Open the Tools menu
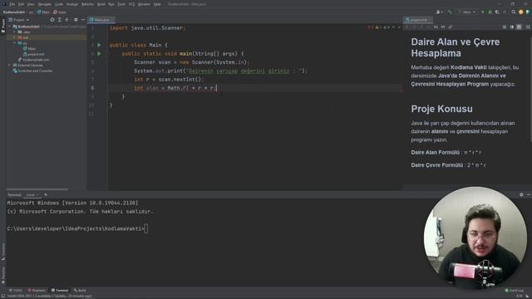Image resolution: width=532 pixels, height=299 pixels. (121, 4)
